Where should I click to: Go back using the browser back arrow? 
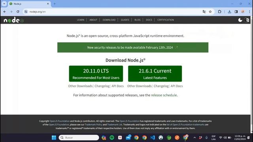click(4, 11)
